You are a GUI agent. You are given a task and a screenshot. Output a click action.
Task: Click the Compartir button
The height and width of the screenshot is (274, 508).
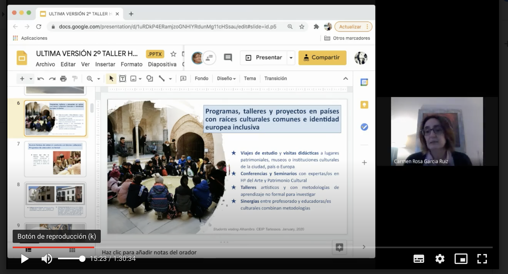click(322, 58)
